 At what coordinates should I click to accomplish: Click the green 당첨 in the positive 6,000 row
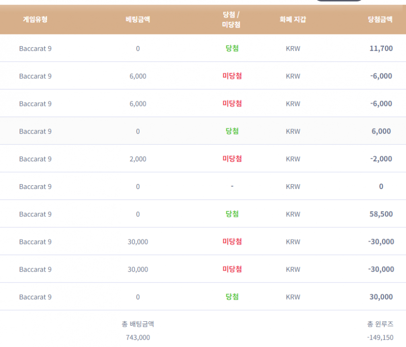[232, 131]
